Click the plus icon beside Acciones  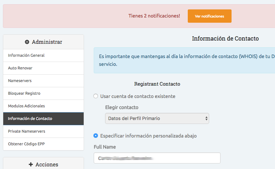click(31, 164)
